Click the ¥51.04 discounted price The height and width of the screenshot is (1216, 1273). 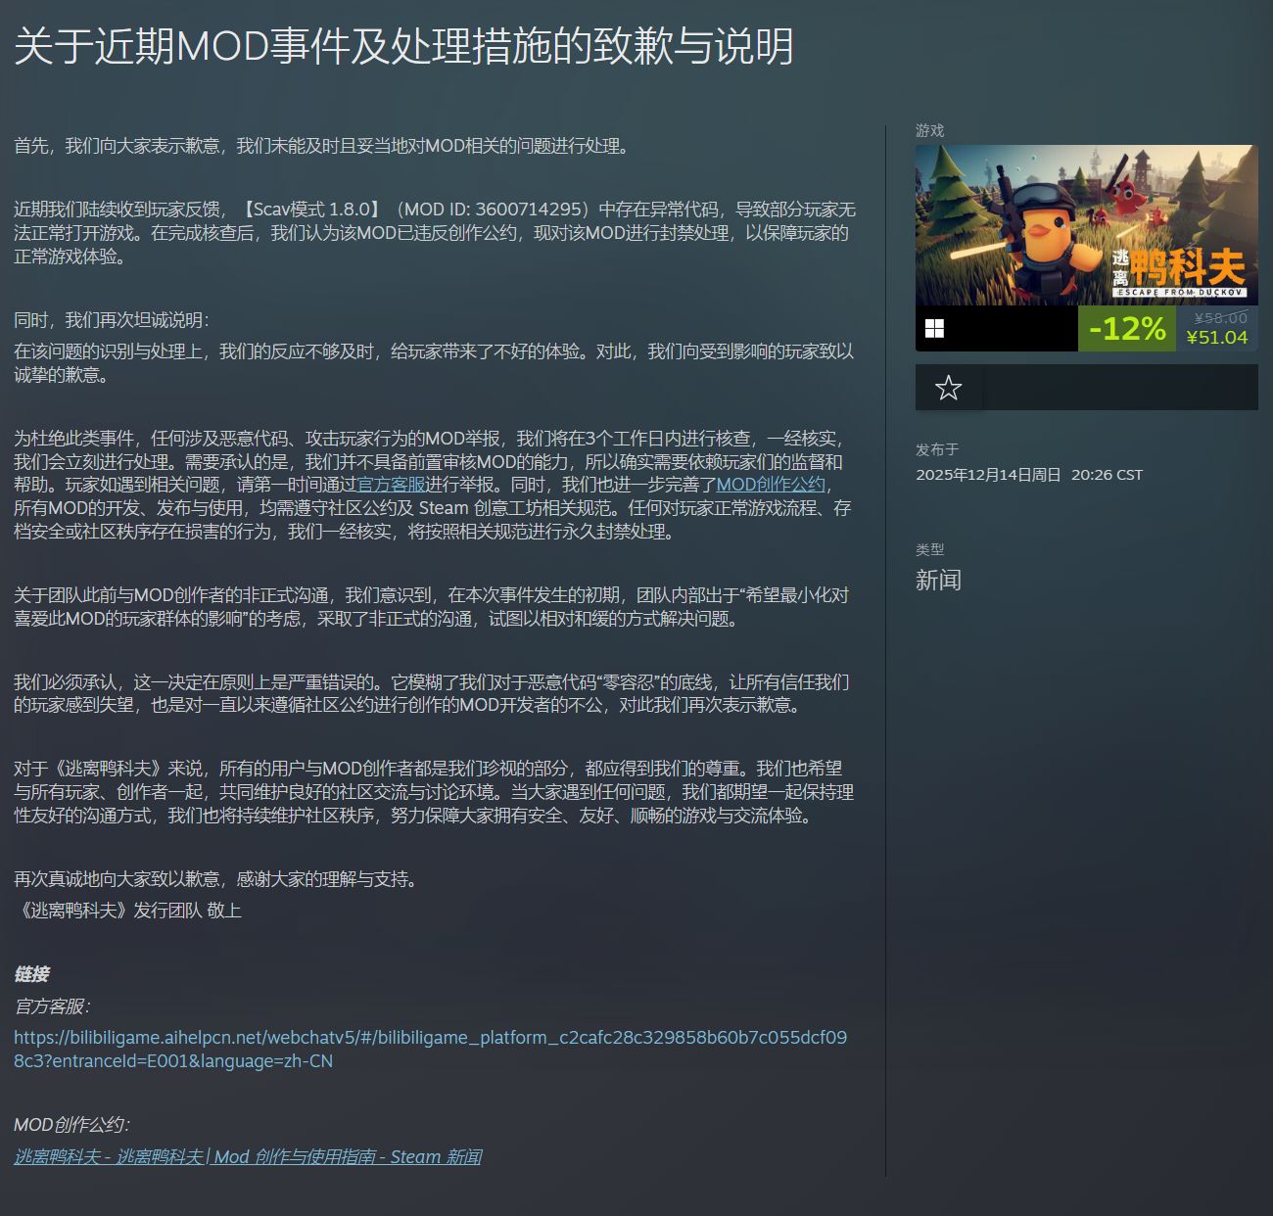1217,338
